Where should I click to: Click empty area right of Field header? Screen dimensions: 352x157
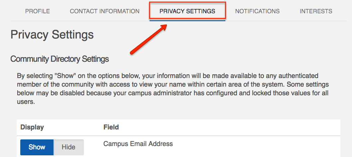(x=233, y=127)
